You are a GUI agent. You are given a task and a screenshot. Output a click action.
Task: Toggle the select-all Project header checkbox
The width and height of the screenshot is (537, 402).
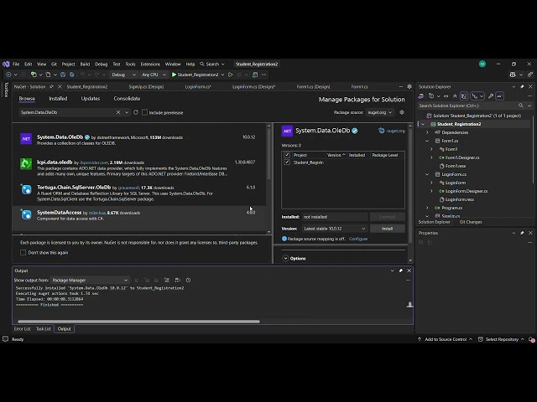[287, 155]
